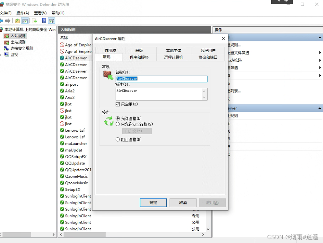The image size is (323, 243).
Task: Expand 查看 submenu arrow in actions pane
Action: click(320, 76)
